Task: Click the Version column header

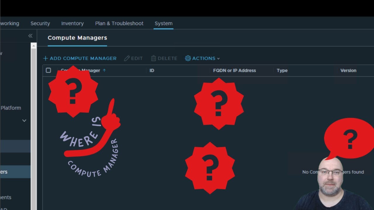Action: [348, 70]
